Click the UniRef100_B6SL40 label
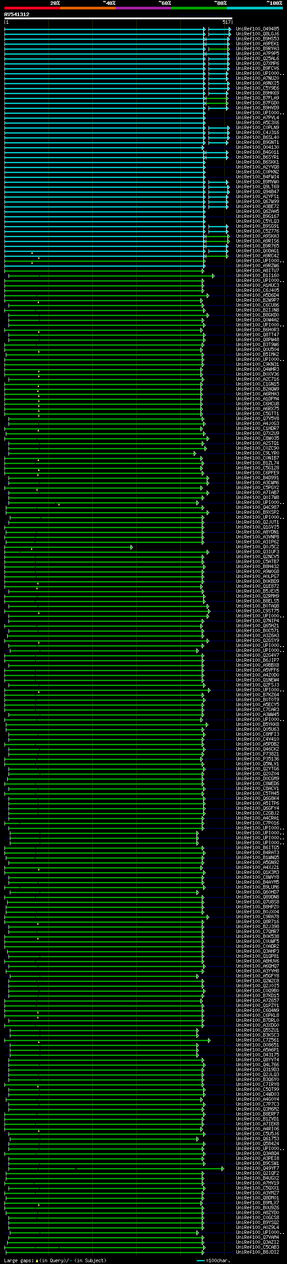This screenshot has height=1264, width=287. pyautogui.click(x=257, y=137)
